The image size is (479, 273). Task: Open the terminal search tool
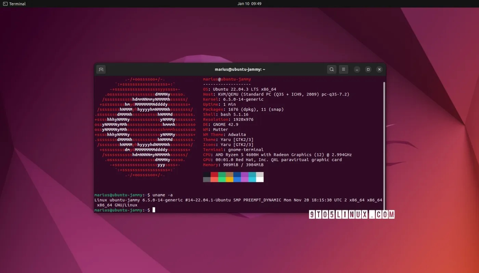click(x=332, y=69)
